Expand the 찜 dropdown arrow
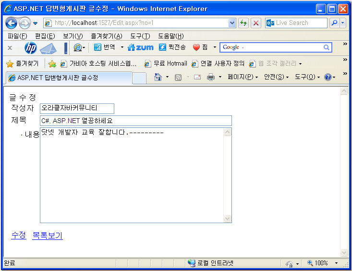Image resolution: width=352 pixels, height=271 pixels. point(215,47)
